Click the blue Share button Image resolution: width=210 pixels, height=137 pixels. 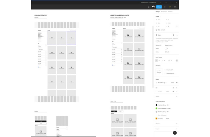pyautogui.click(x=159, y=6)
